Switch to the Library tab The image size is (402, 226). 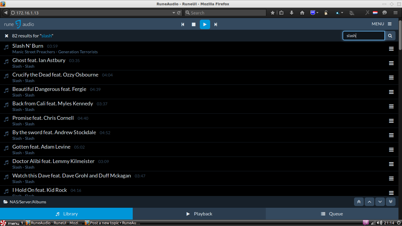(x=67, y=214)
